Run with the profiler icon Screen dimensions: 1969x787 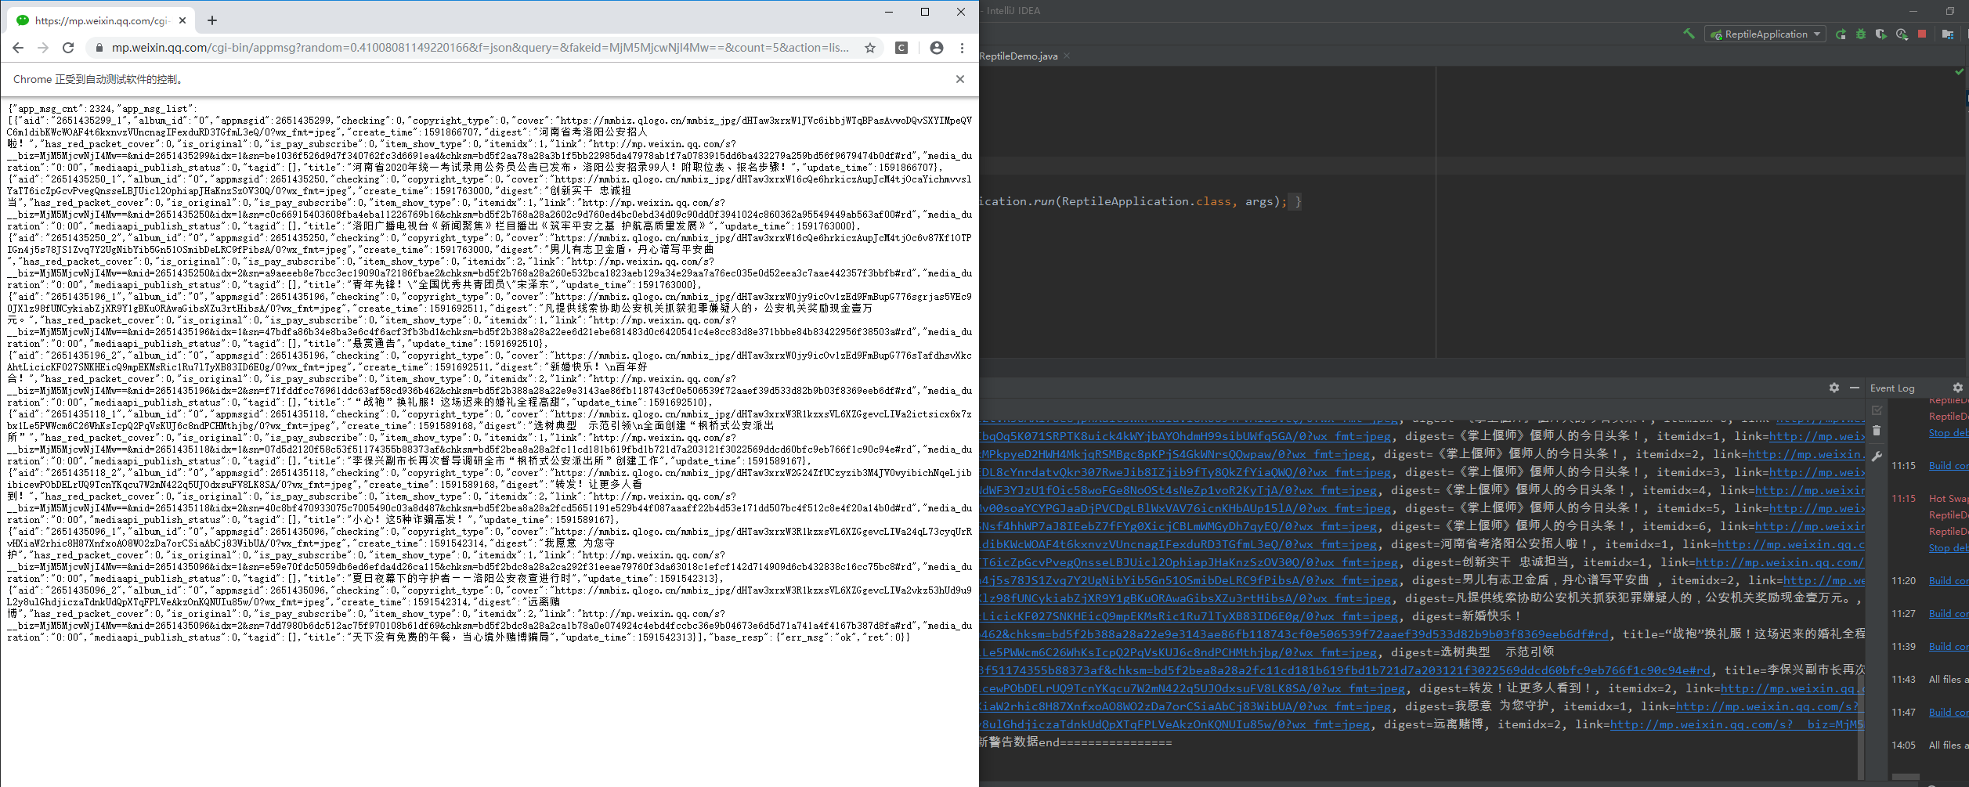click(1902, 34)
